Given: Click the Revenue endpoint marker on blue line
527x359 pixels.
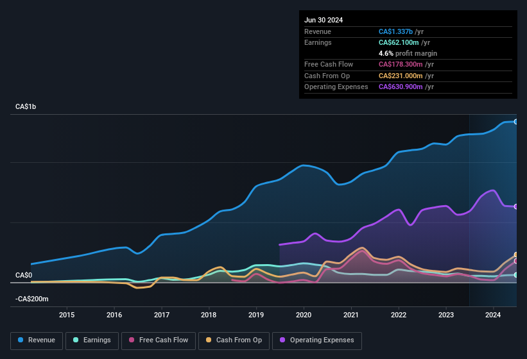Looking at the screenshot, I should pos(516,122).
